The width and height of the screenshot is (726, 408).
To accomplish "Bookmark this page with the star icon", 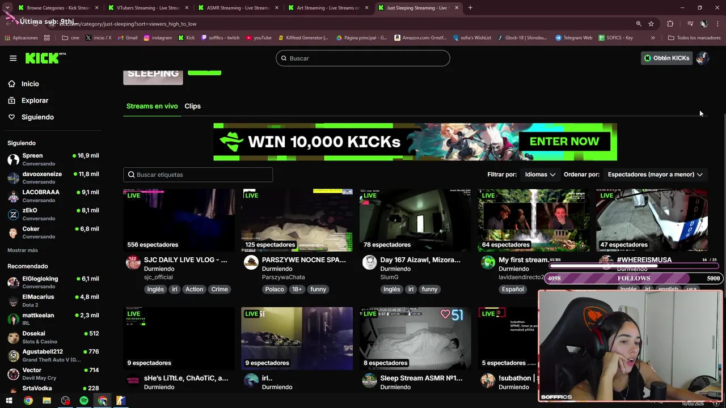I will click(651, 24).
